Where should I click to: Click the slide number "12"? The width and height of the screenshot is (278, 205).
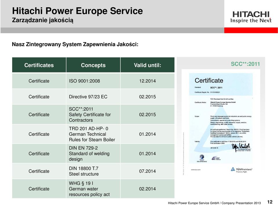(270, 202)
